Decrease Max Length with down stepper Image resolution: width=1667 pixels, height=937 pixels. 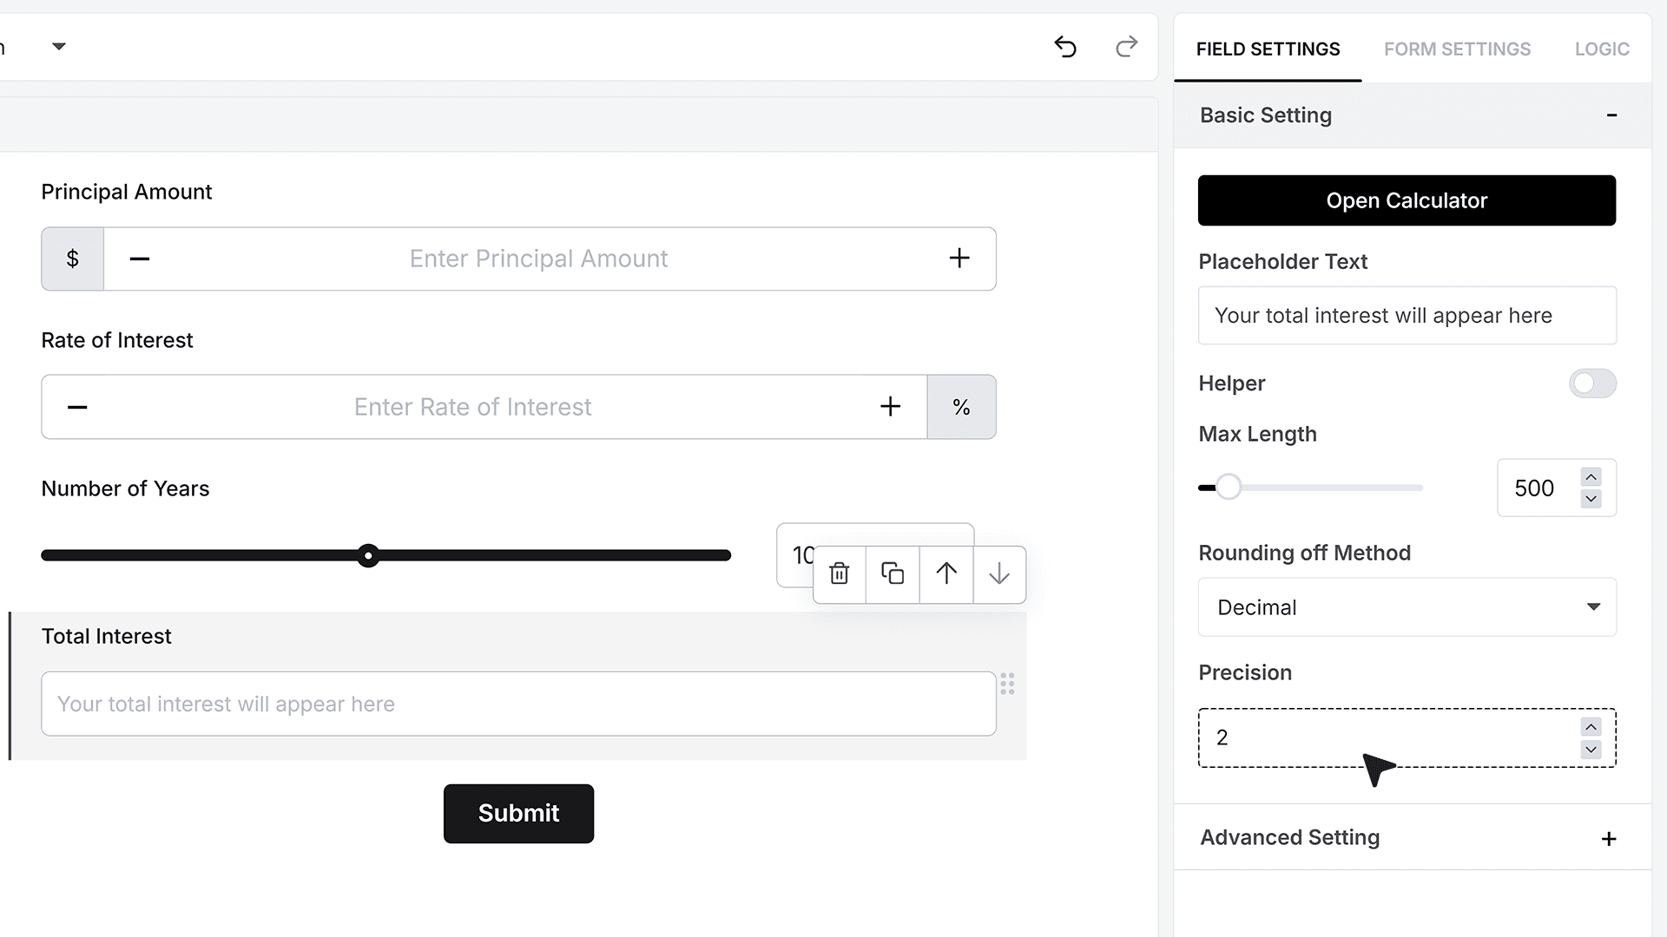tap(1591, 499)
